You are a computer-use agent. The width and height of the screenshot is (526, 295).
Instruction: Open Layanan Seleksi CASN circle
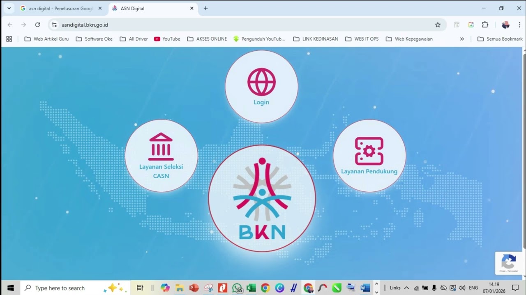point(161,156)
